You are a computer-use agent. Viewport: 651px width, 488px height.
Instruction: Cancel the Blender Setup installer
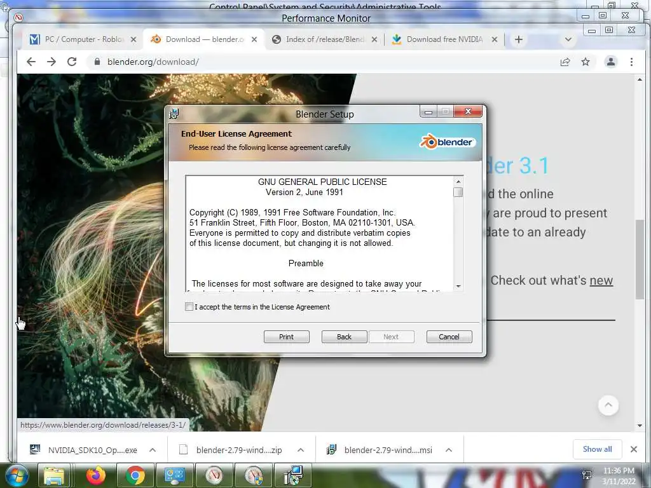(449, 337)
